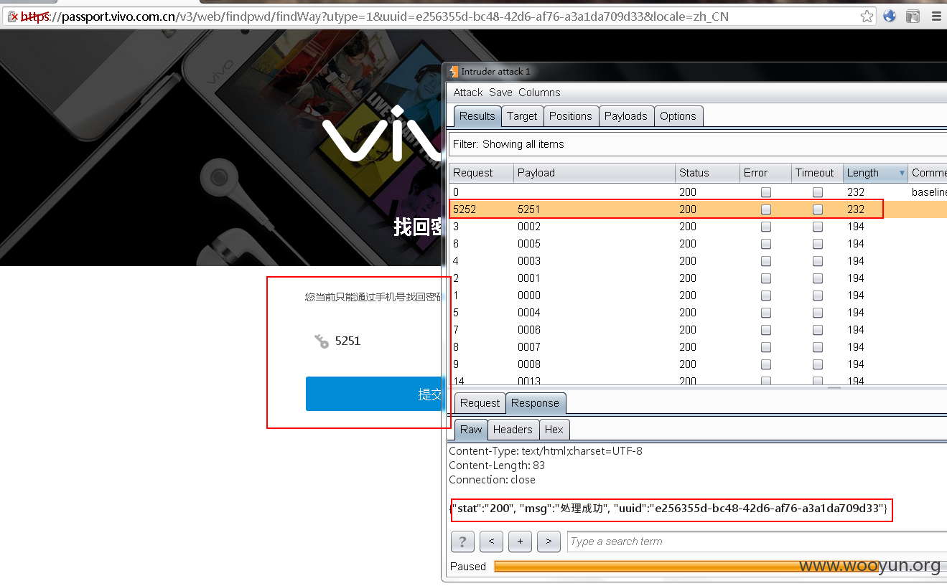Select the row with payload 0002
Image resolution: width=947 pixels, height=586 pixels.
click(x=698, y=227)
